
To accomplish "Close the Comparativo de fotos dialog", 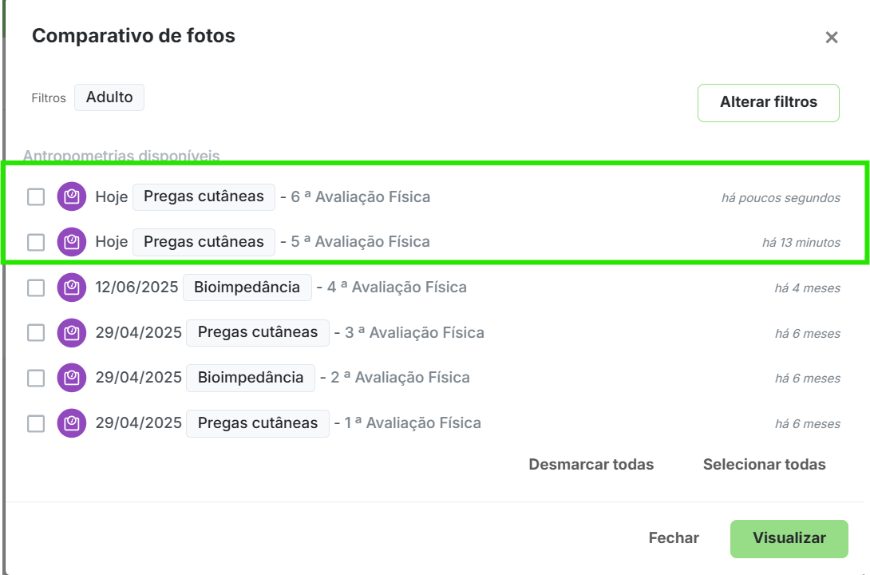I will pos(832,38).
